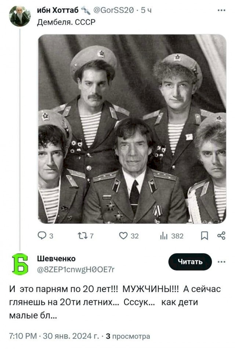
Task: Click the Шевченко display name
Action: point(56,259)
